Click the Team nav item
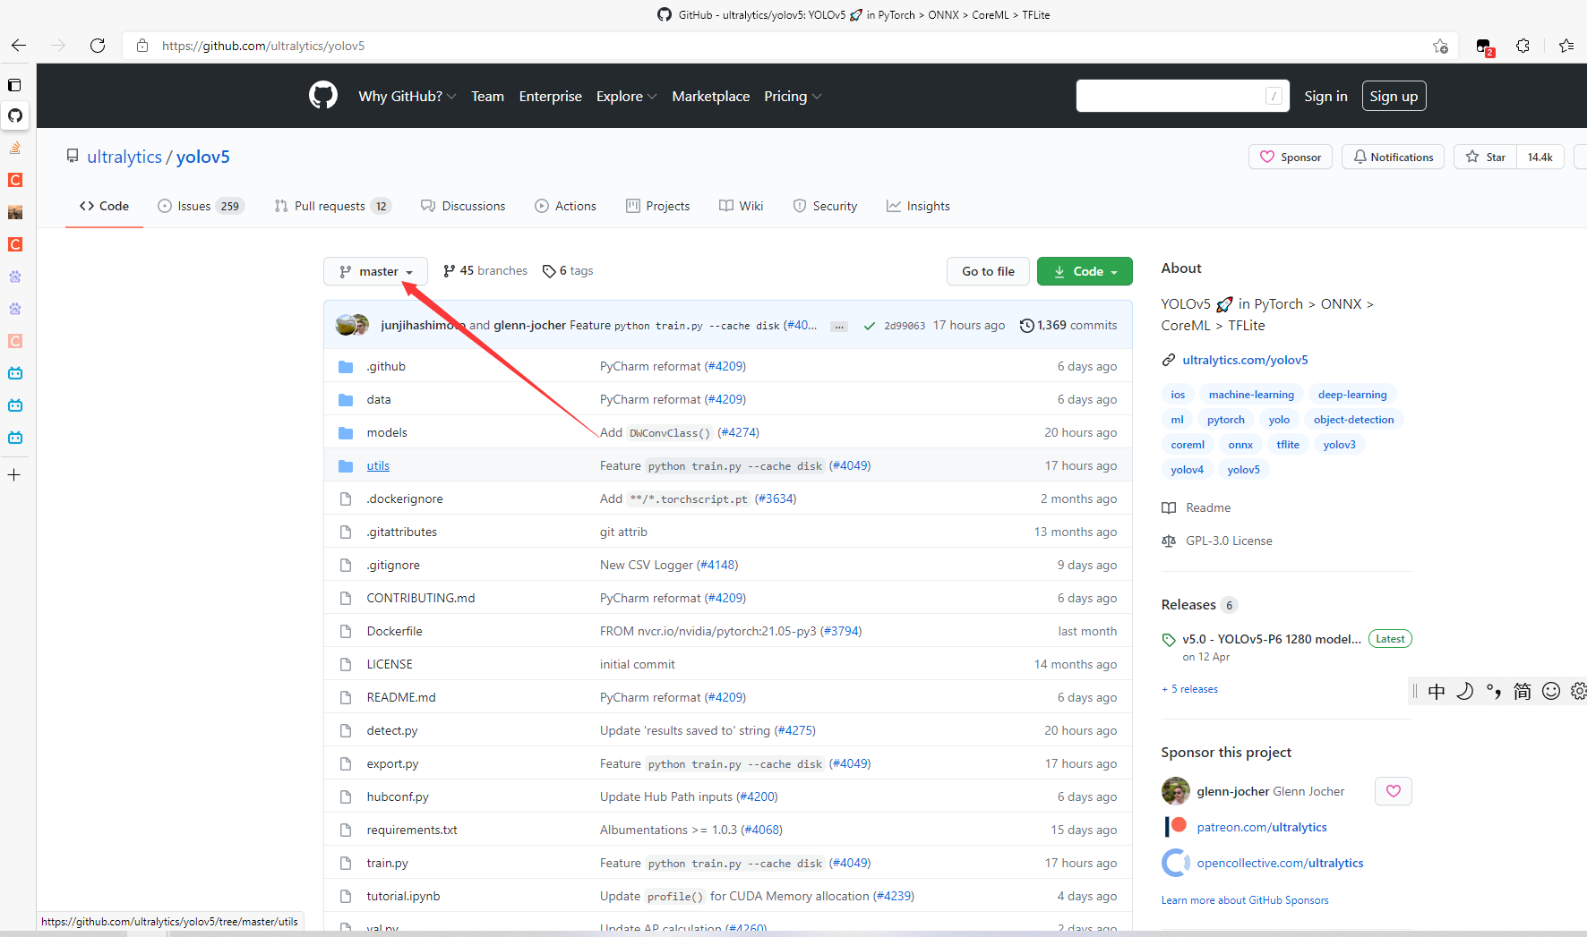 pyautogui.click(x=487, y=96)
